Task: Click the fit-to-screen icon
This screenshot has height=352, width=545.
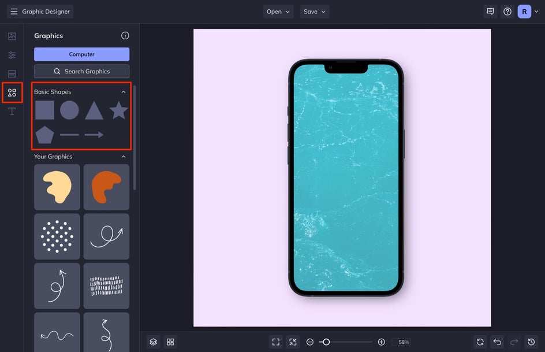Action: pos(275,342)
